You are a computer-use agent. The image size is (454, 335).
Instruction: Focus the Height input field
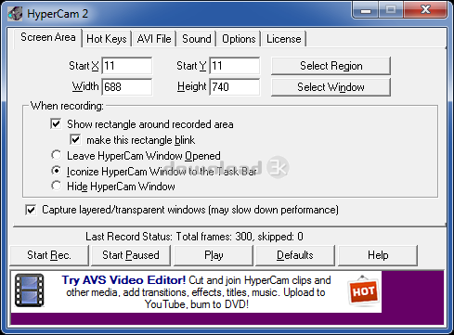235,87
